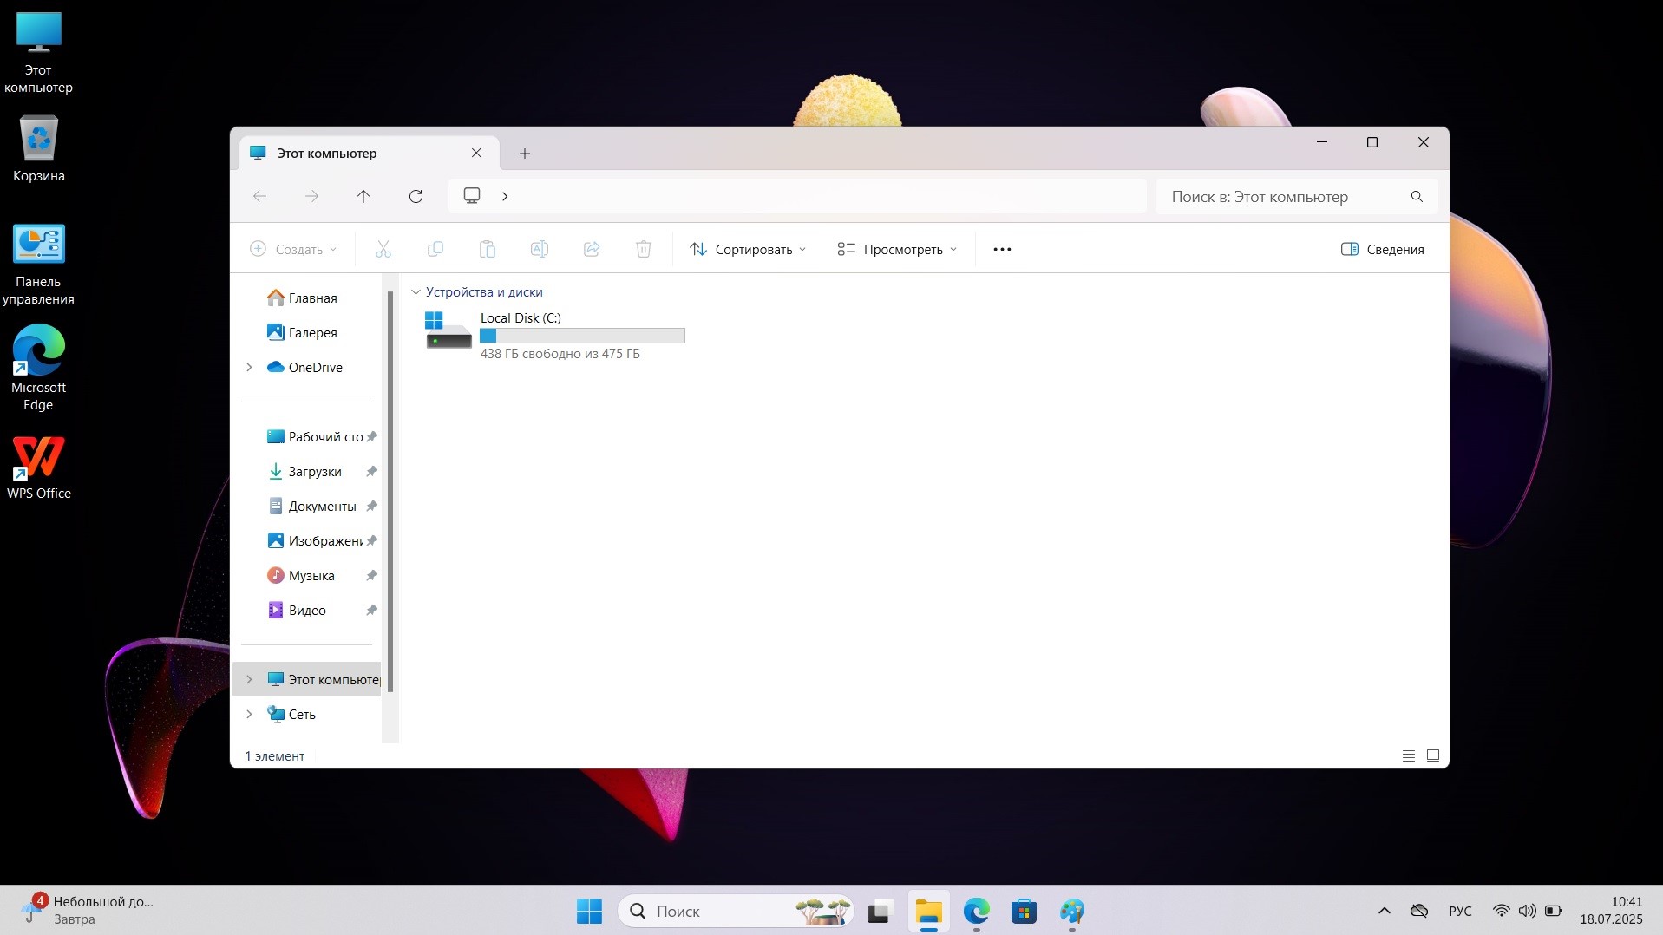Click the search magnifier icon in Explorer
Viewport: 1663px width, 935px height.
[x=1417, y=197]
